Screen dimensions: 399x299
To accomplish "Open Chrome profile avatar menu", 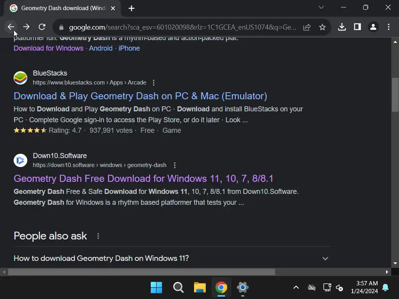I will click(x=373, y=27).
